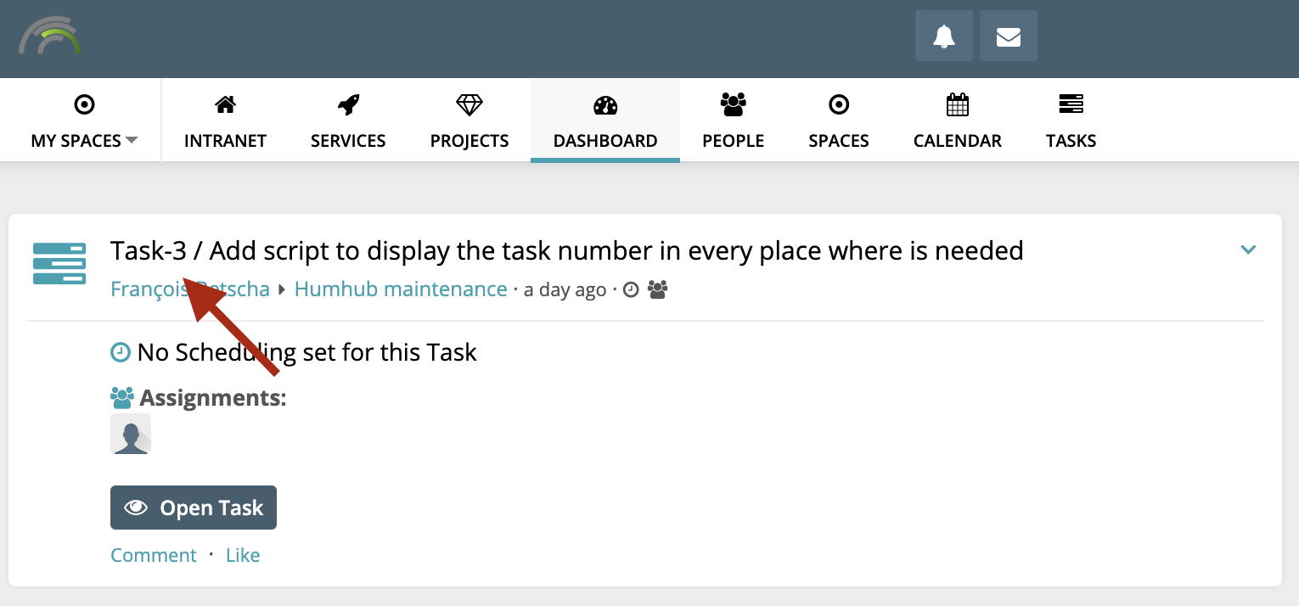Click the Open Task button
The image size is (1299, 606).
tap(194, 508)
